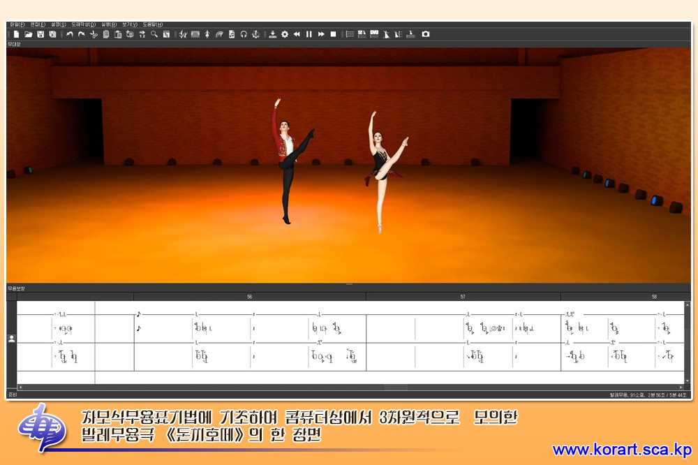Click the Save All double-floppy icon
This screenshot has height=465, width=698.
click(x=52, y=34)
